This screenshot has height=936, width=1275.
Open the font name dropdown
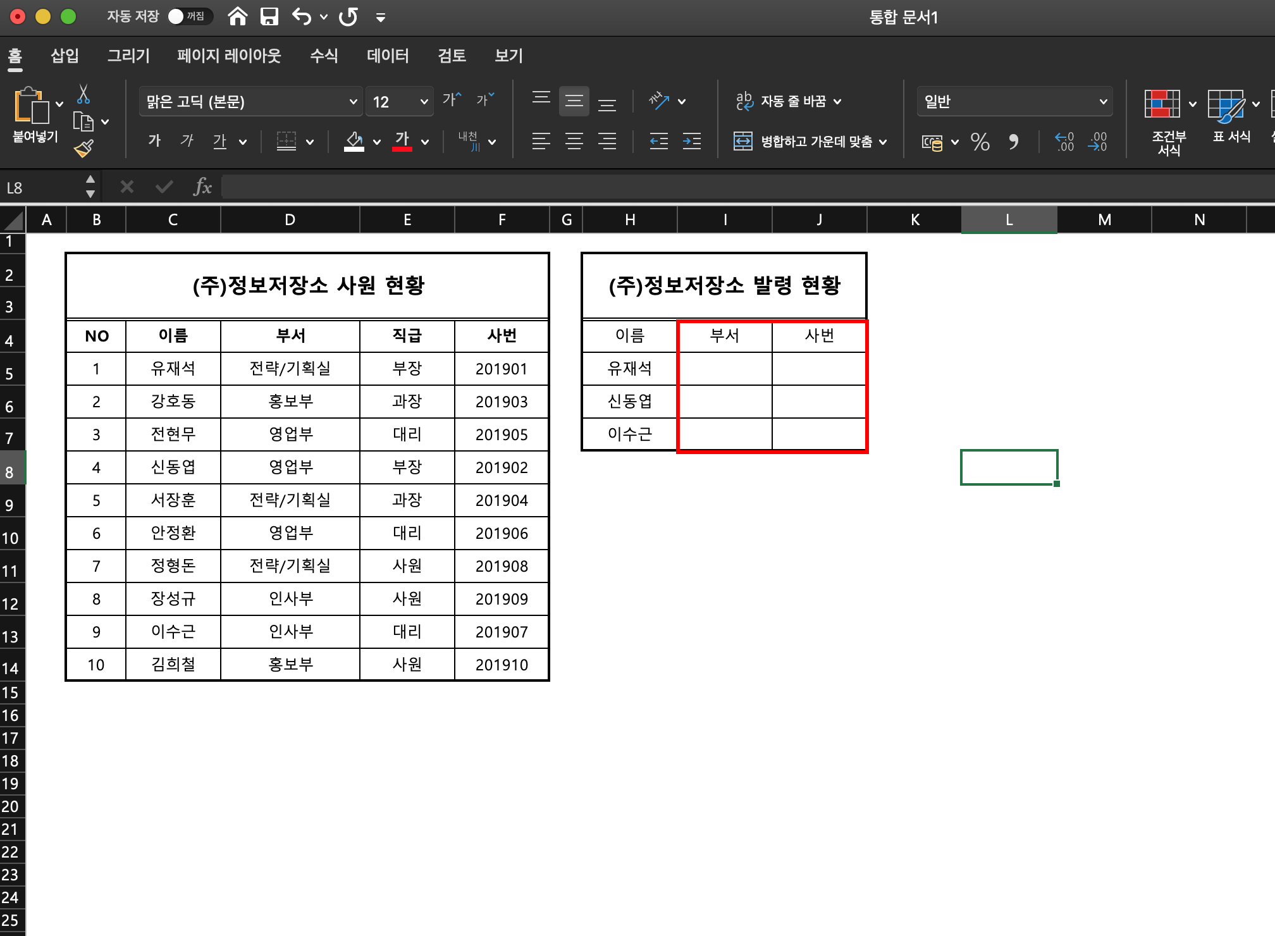353,102
